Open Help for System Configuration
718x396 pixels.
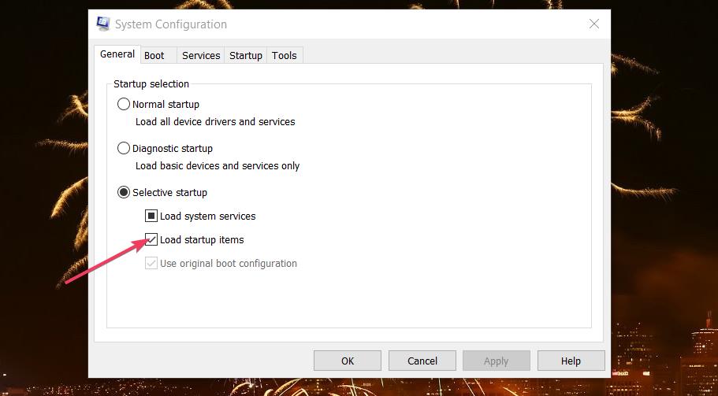click(x=571, y=361)
